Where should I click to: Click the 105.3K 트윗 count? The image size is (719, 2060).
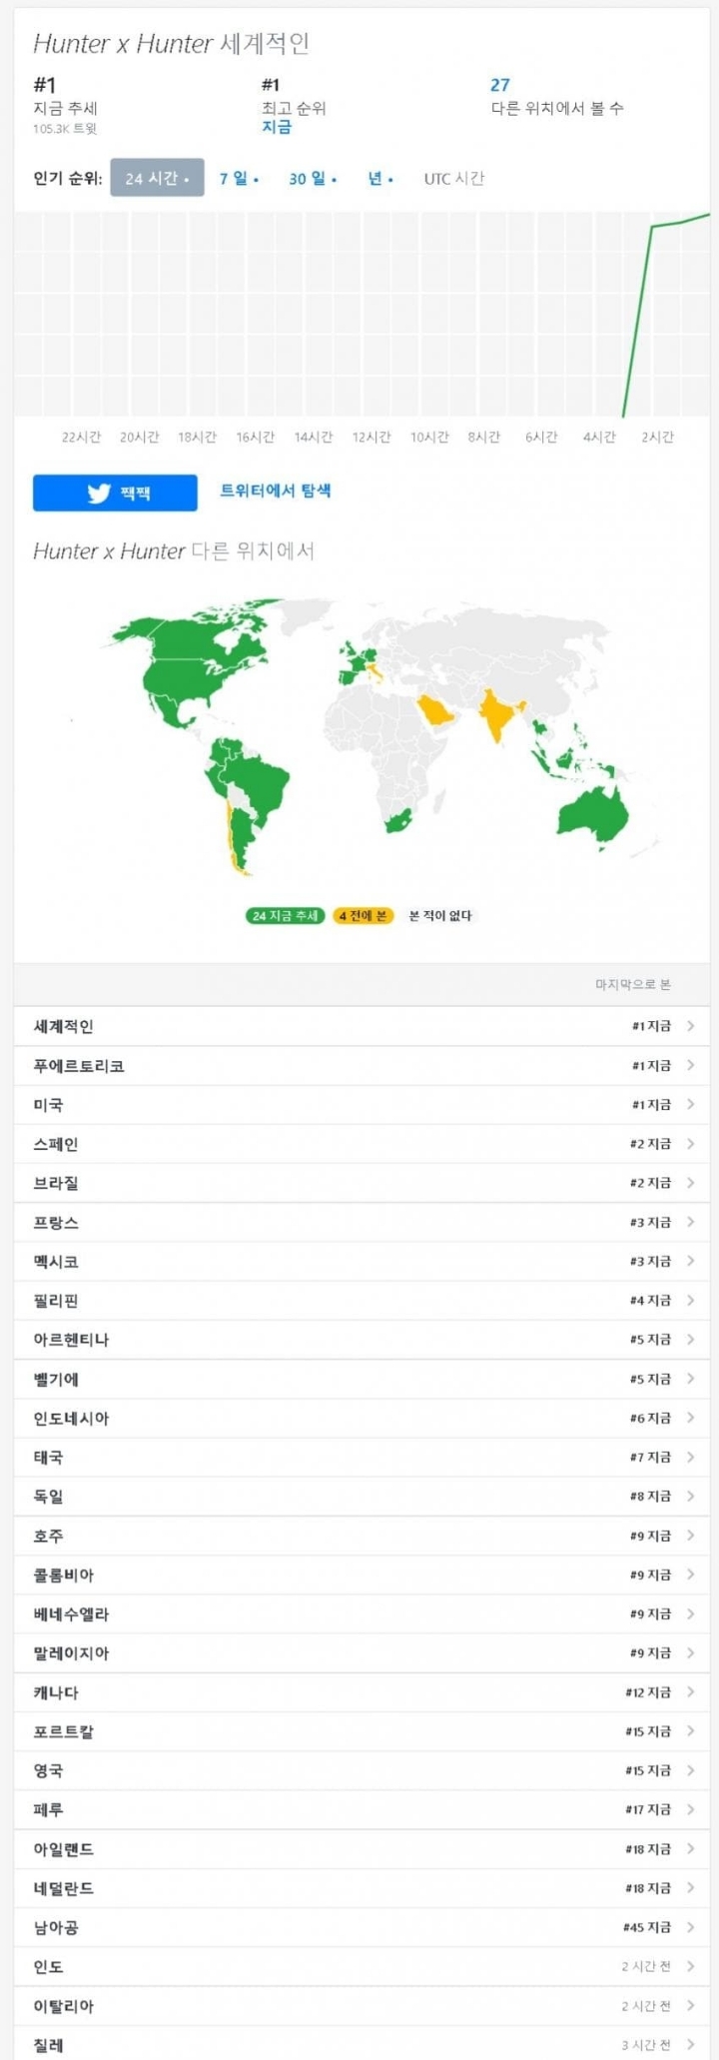pos(65,129)
